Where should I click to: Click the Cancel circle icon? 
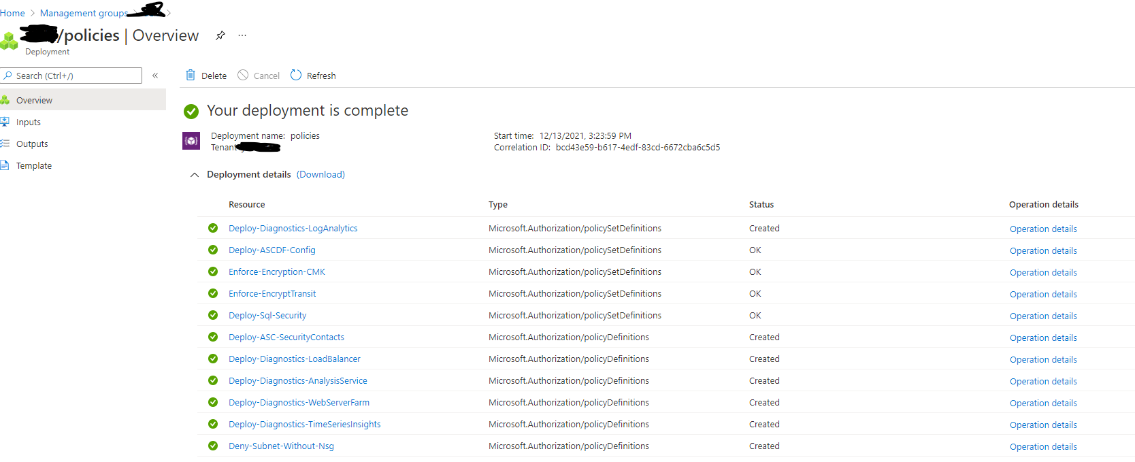(x=243, y=75)
